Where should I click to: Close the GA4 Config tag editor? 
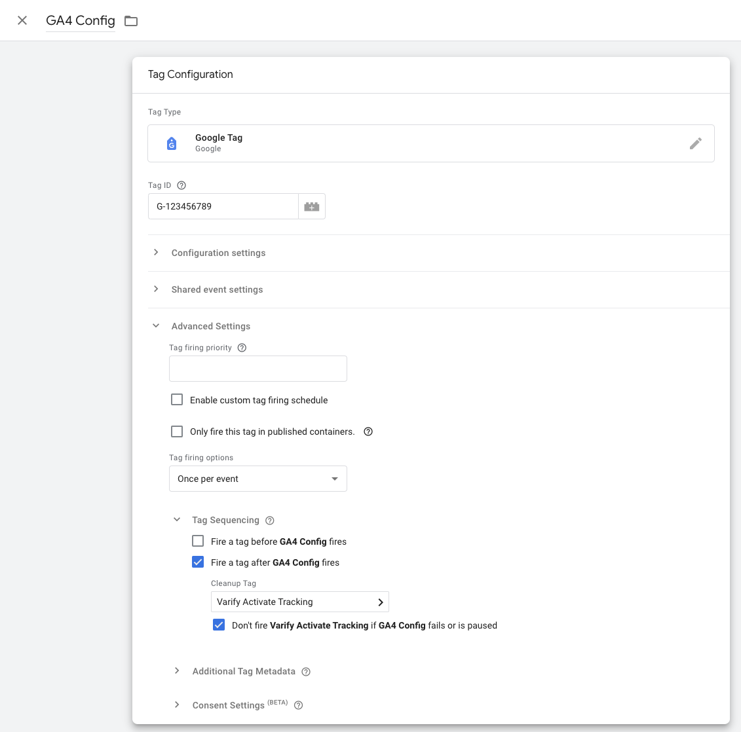pyautogui.click(x=22, y=20)
